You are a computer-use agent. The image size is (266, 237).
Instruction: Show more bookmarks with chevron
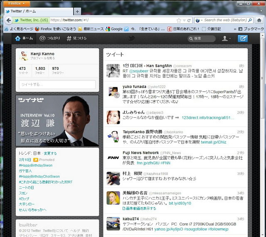[235, 29]
